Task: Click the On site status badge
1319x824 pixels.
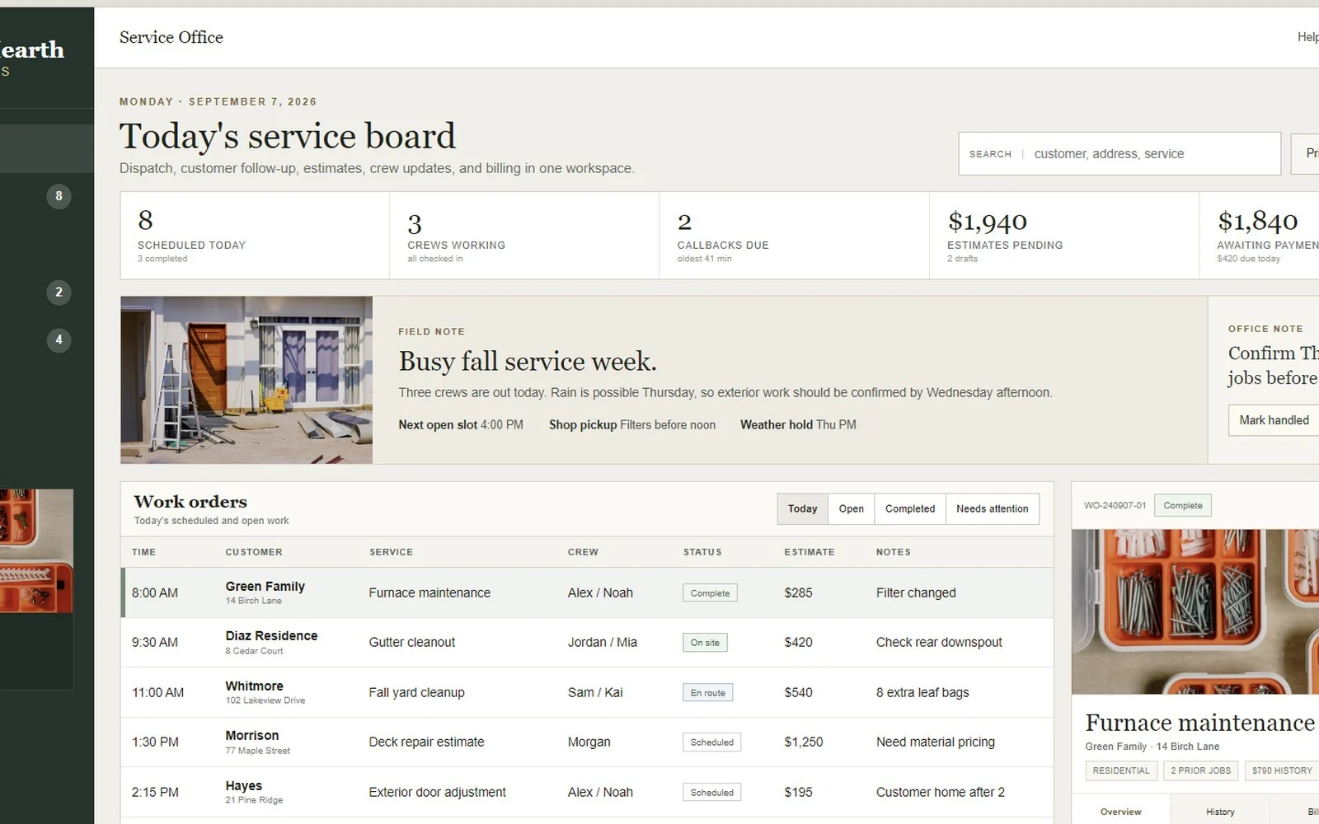Action: tap(705, 643)
